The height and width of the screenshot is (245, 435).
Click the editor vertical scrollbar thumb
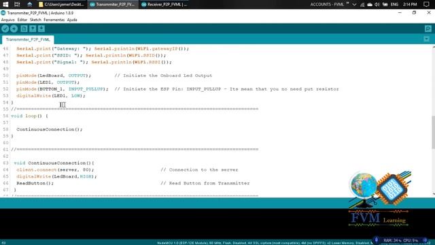point(433,133)
